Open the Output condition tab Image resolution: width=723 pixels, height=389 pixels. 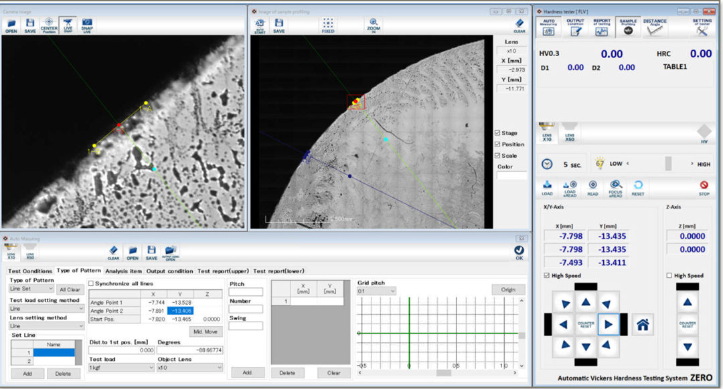pos(169,271)
